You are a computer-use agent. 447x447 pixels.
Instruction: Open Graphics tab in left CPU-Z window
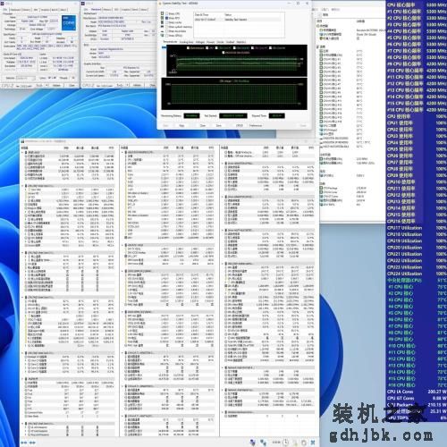point(46,10)
